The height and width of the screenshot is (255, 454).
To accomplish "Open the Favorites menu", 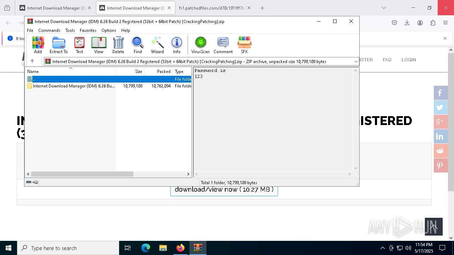I will click(88, 30).
